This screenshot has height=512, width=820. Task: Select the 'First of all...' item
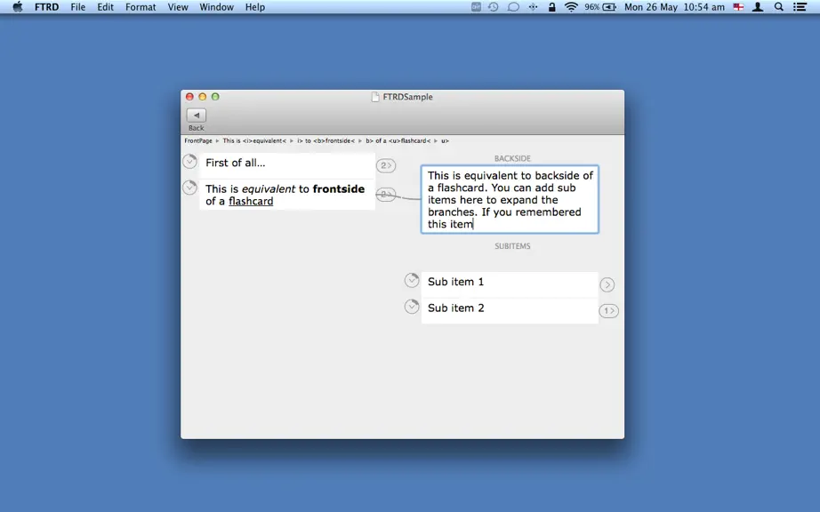[287, 163]
